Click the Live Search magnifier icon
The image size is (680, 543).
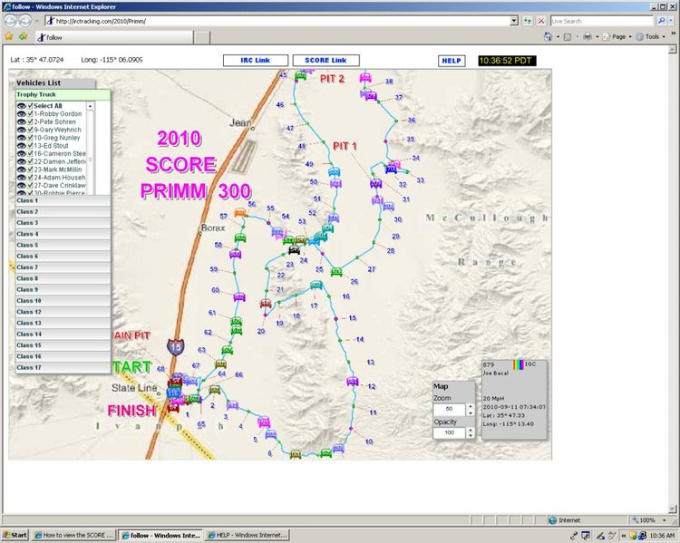tap(661, 21)
